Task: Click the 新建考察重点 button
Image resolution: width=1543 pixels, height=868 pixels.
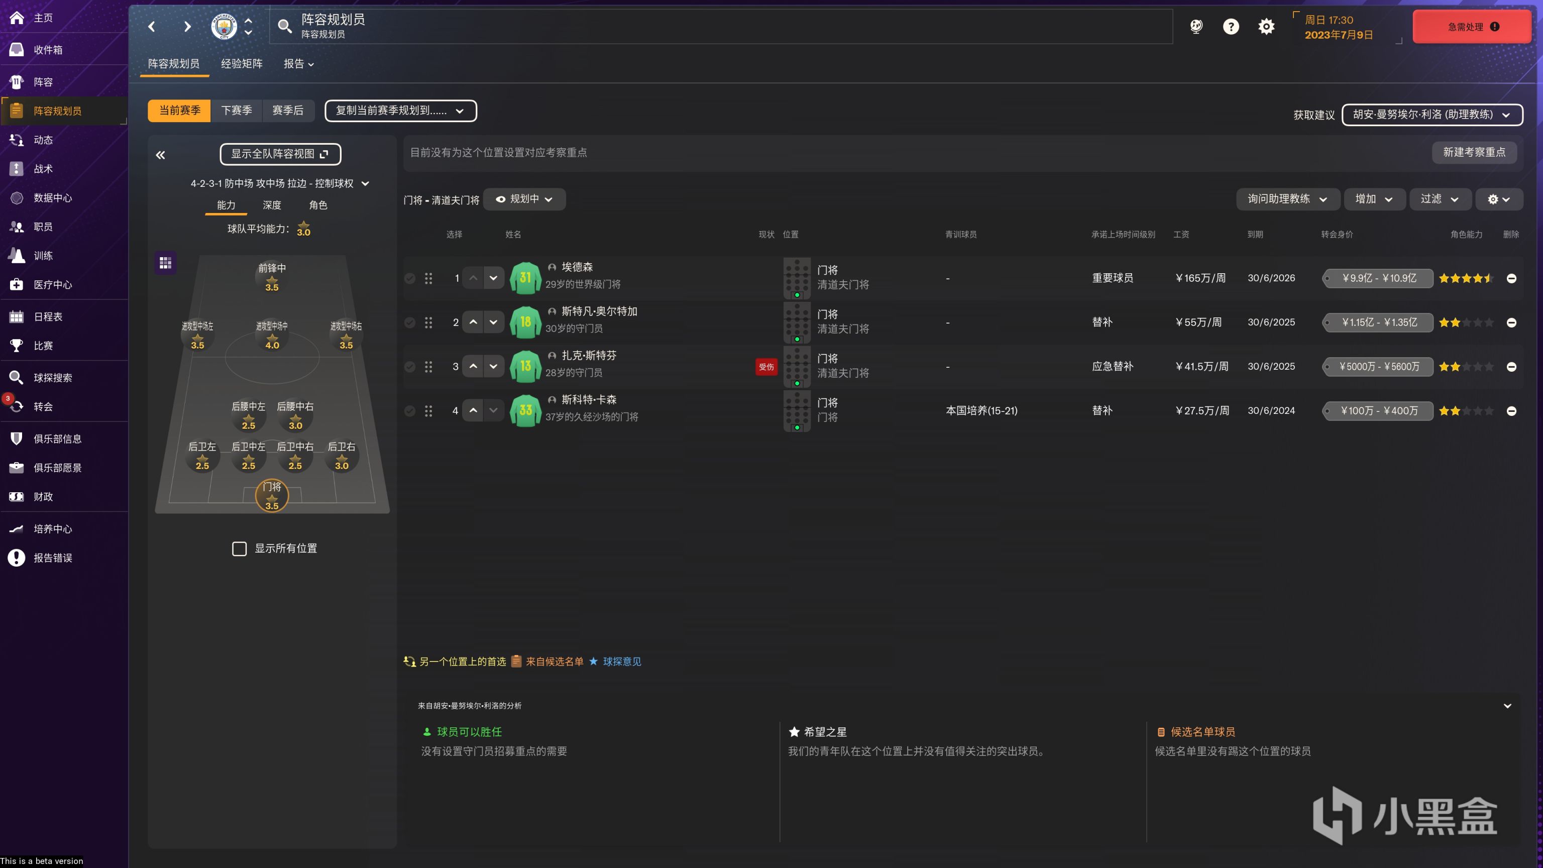Action: point(1474,152)
